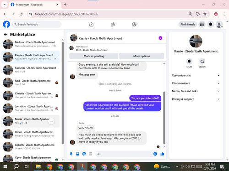Go to the Home feed icon
229x171 pixels.
tap(91, 24)
